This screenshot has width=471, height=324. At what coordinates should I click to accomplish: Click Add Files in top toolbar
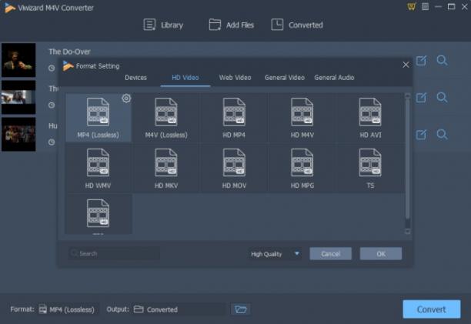coord(232,25)
